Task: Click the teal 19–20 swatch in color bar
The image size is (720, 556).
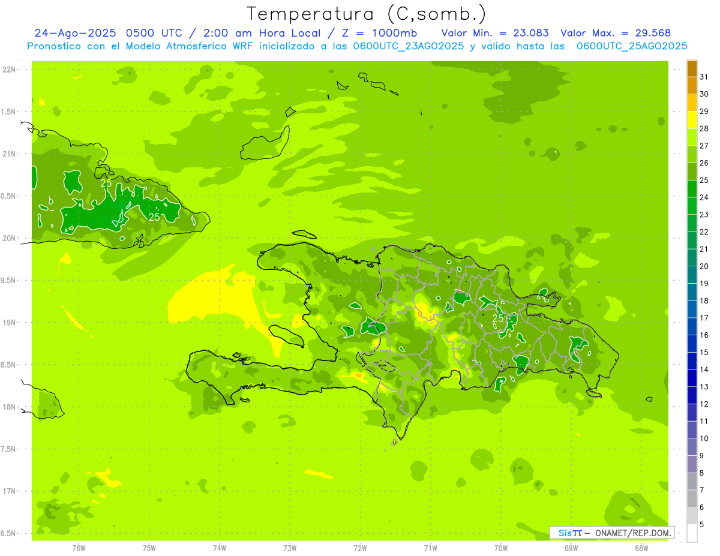Action: tap(692, 275)
